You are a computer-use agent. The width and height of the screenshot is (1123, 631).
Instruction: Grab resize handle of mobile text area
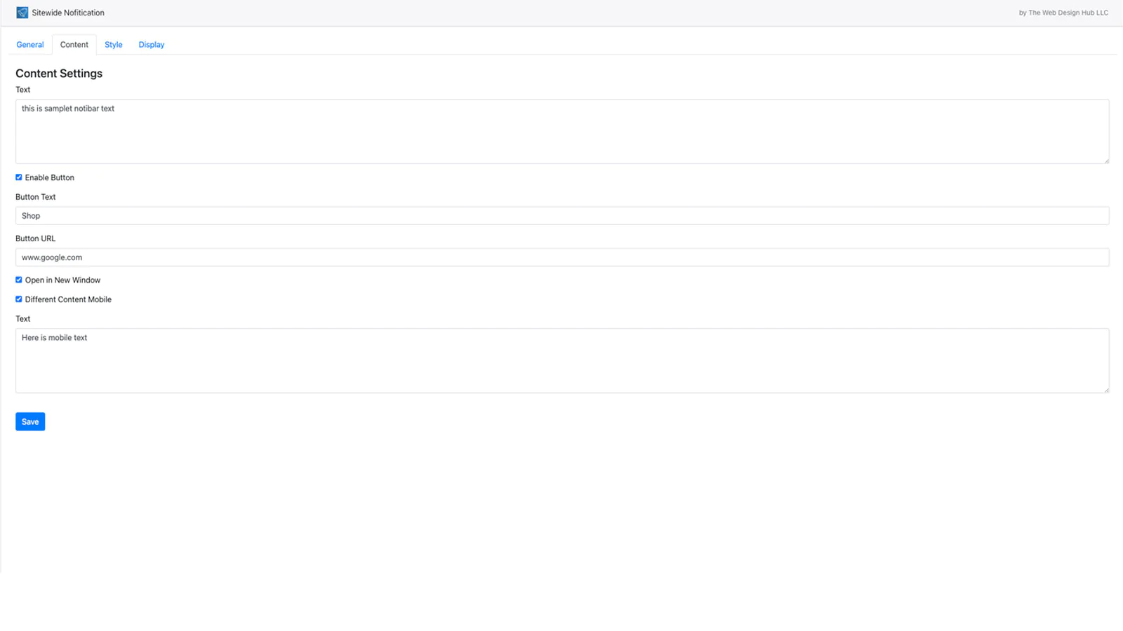click(x=1106, y=390)
